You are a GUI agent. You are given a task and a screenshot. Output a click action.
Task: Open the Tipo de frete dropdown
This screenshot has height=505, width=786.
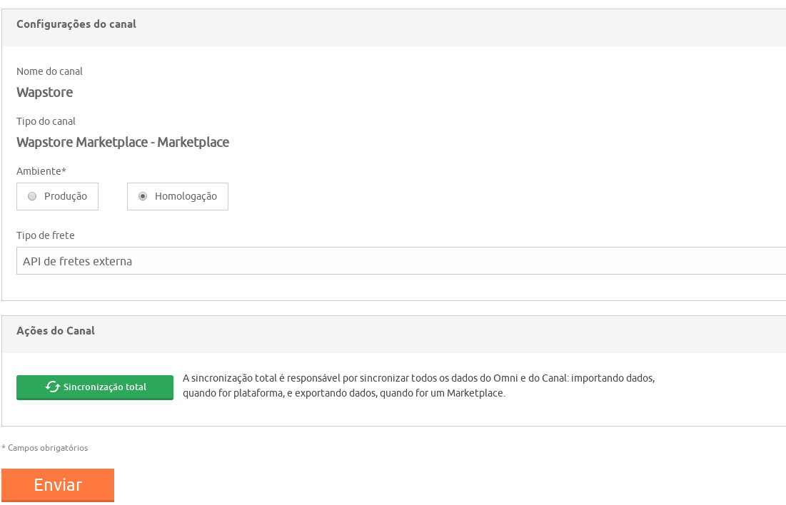coord(401,260)
